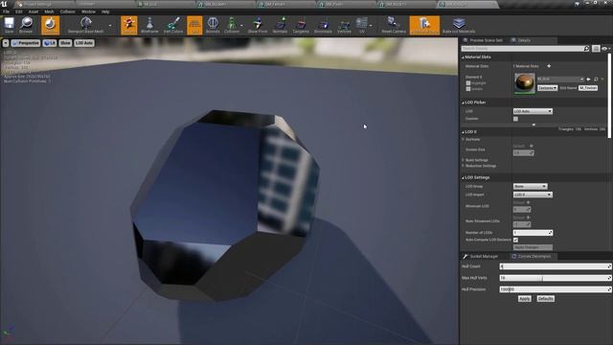Open the Help menu
Screen dimensions: 613x345
click(x=105, y=11)
